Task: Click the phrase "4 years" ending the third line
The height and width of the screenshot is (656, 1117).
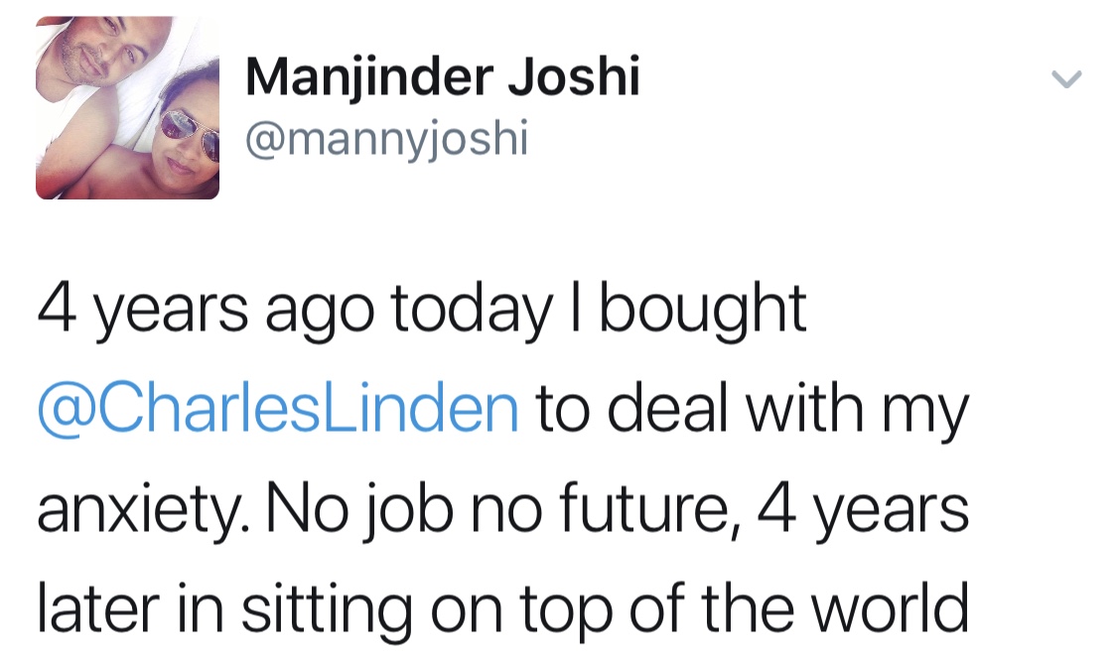Action: 862,509
